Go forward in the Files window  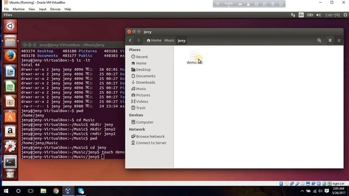click(x=138, y=40)
